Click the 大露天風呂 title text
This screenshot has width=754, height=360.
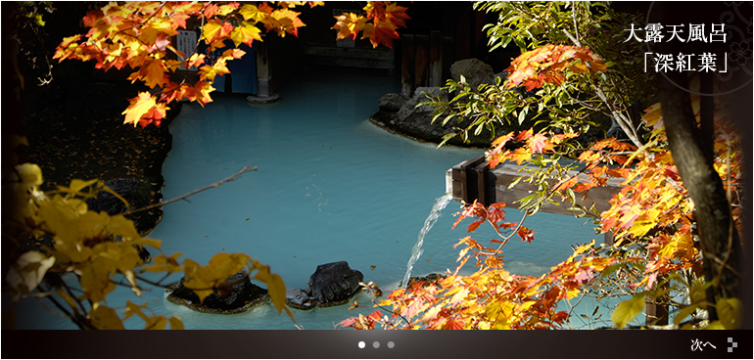(675, 34)
